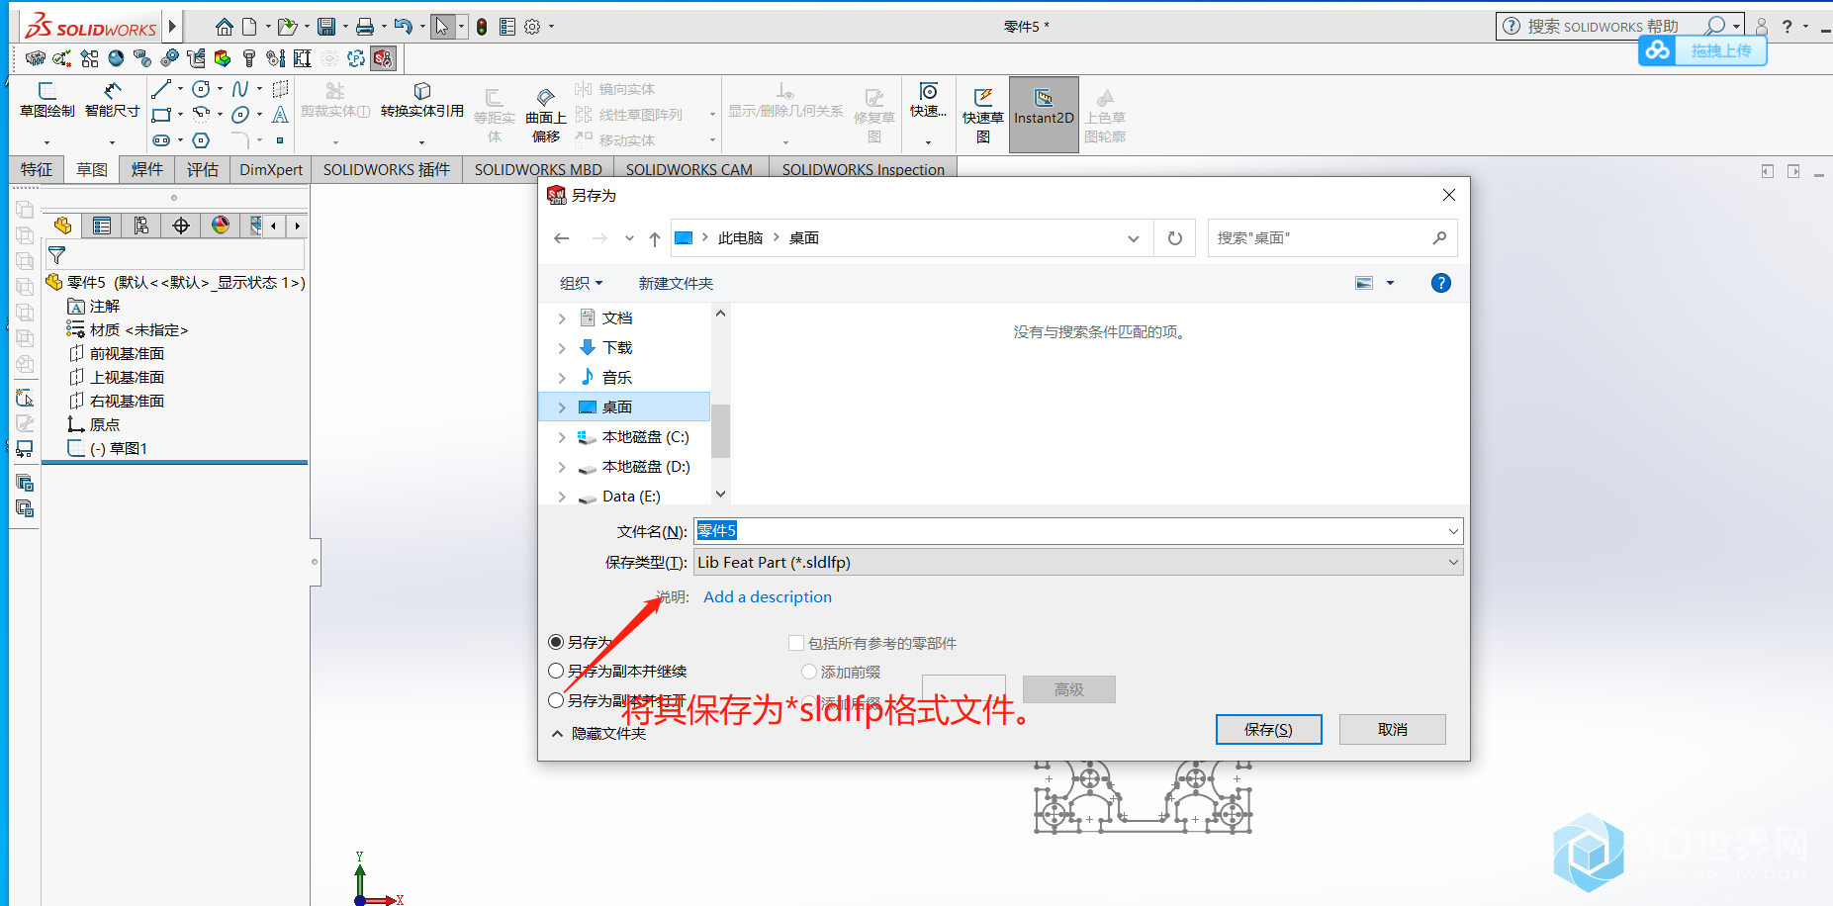Select the Spline sketch tool
This screenshot has height=906, width=1833.
click(x=240, y=89)
